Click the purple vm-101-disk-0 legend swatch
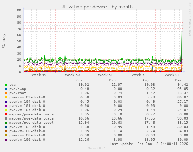The image size is (193, 152). coord(6,106)
